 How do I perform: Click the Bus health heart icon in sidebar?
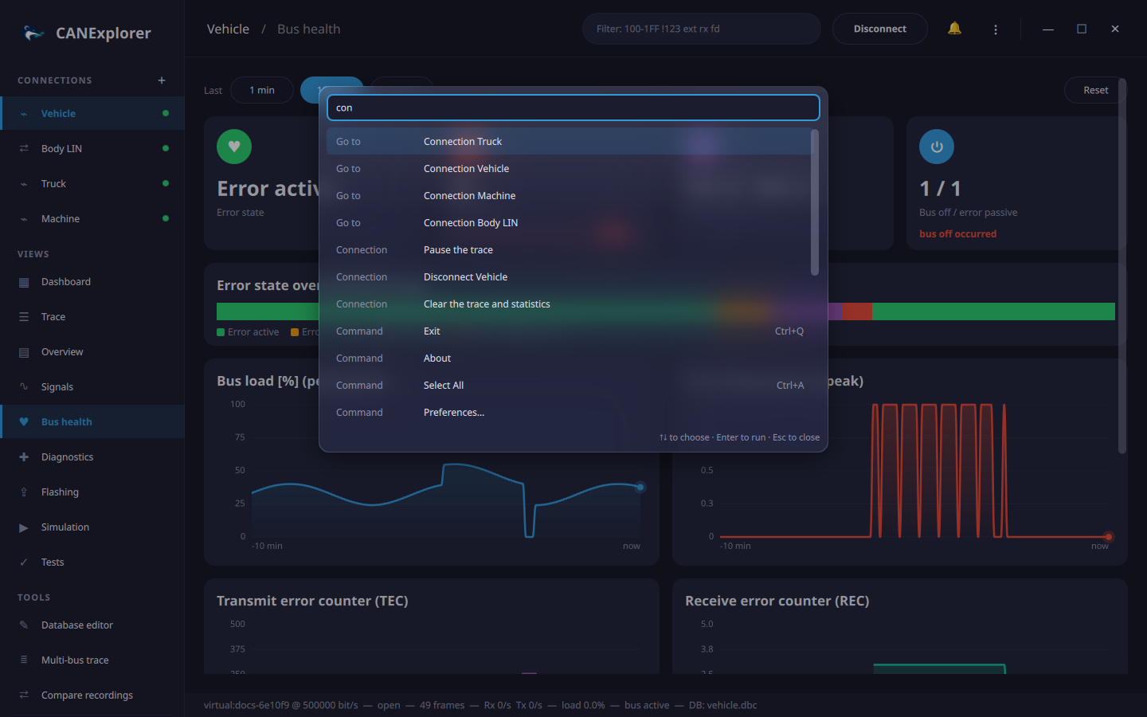pos(24,422)
